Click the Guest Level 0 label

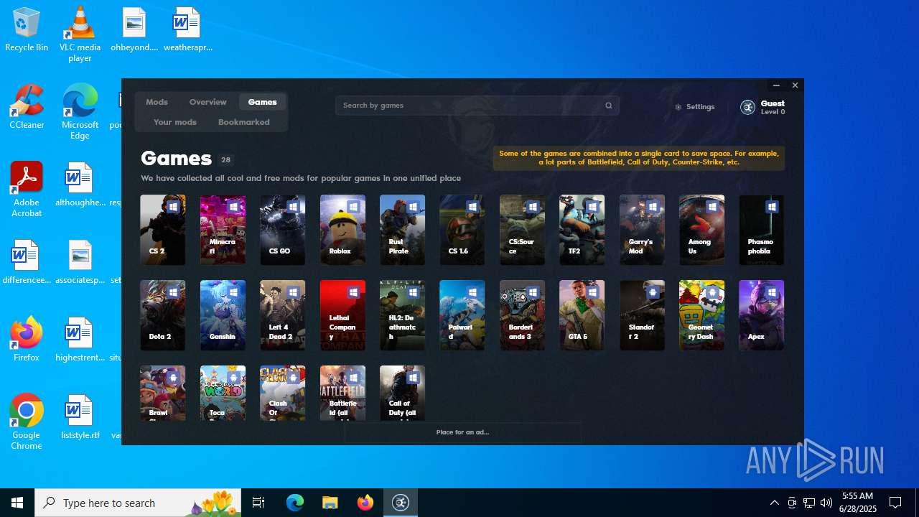(x=773, y=107)
